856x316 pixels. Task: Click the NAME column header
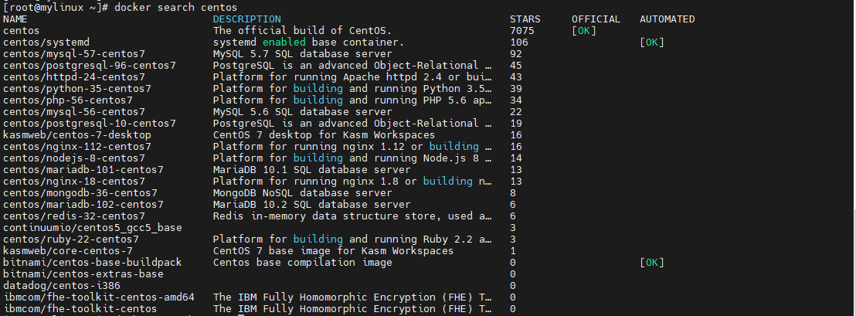(15, 19)
